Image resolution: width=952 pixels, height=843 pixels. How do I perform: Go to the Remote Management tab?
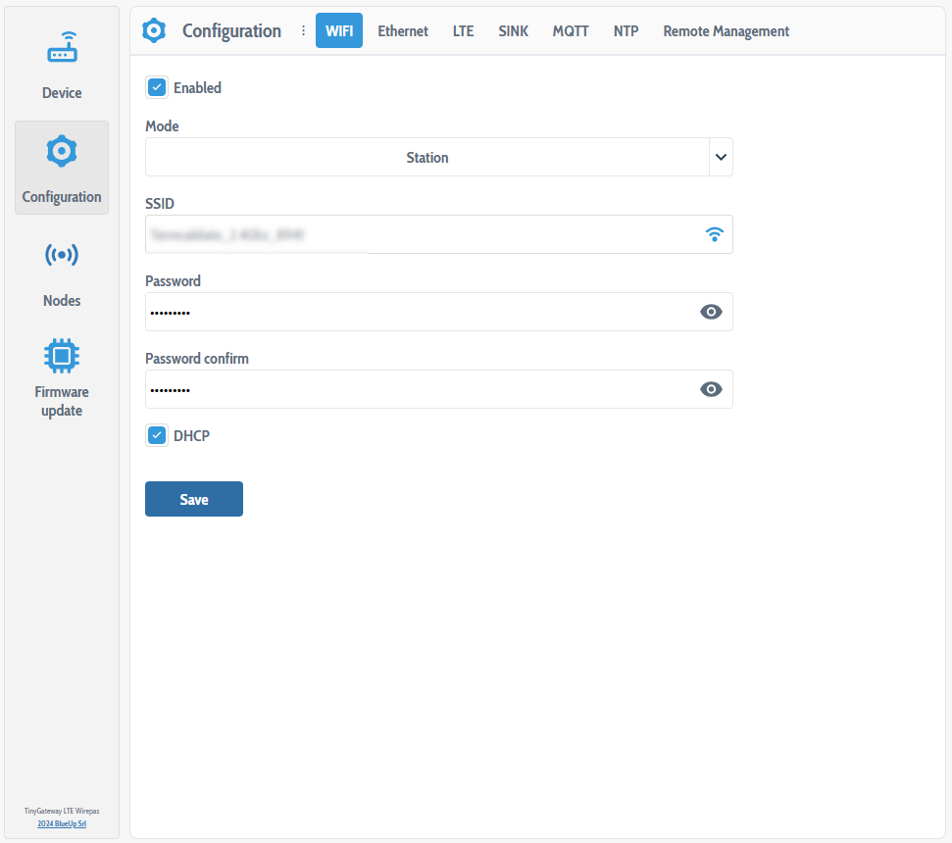[x=726, y=31]
